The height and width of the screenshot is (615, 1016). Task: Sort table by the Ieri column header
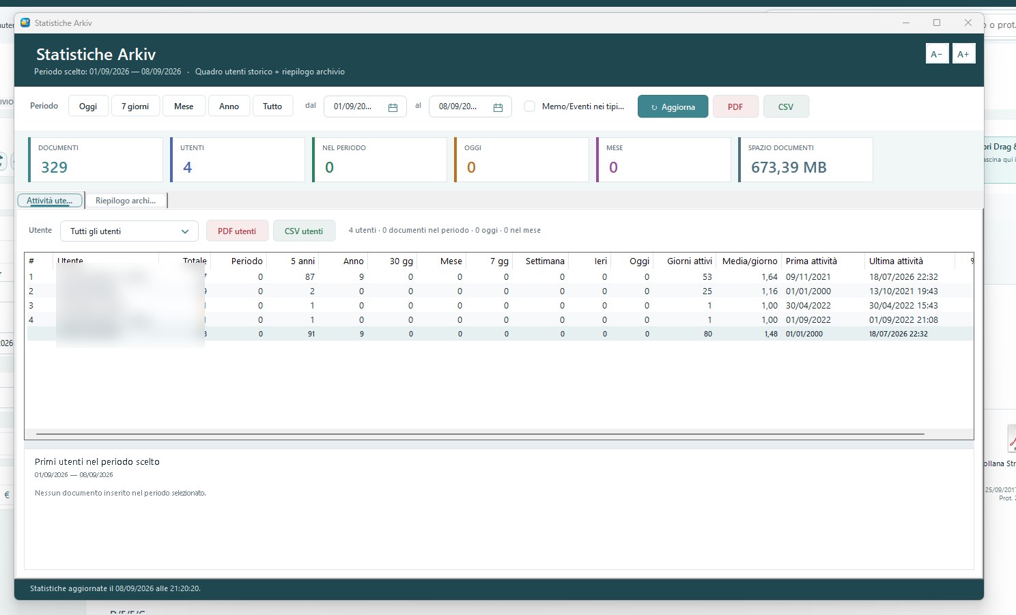589,261
